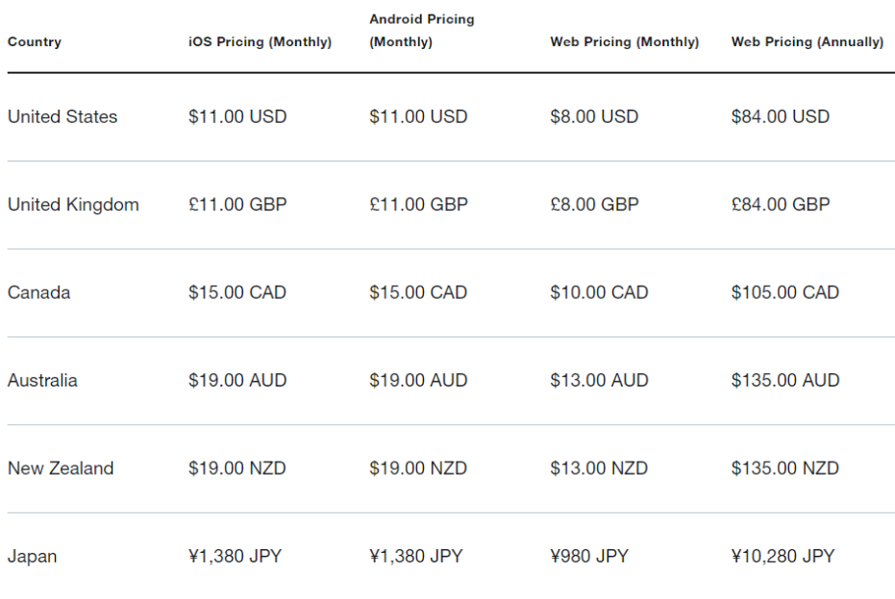Click the Web Pricing (Annually) header
The image size is (895, 599).
click(808, 41)
